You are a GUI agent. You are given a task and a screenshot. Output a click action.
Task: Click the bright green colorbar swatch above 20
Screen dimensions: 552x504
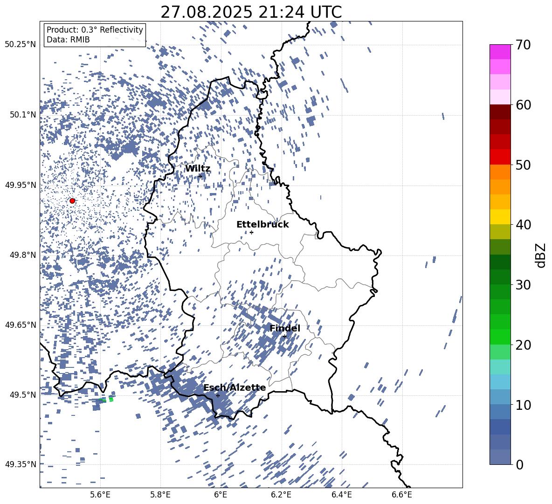(500, 337)
